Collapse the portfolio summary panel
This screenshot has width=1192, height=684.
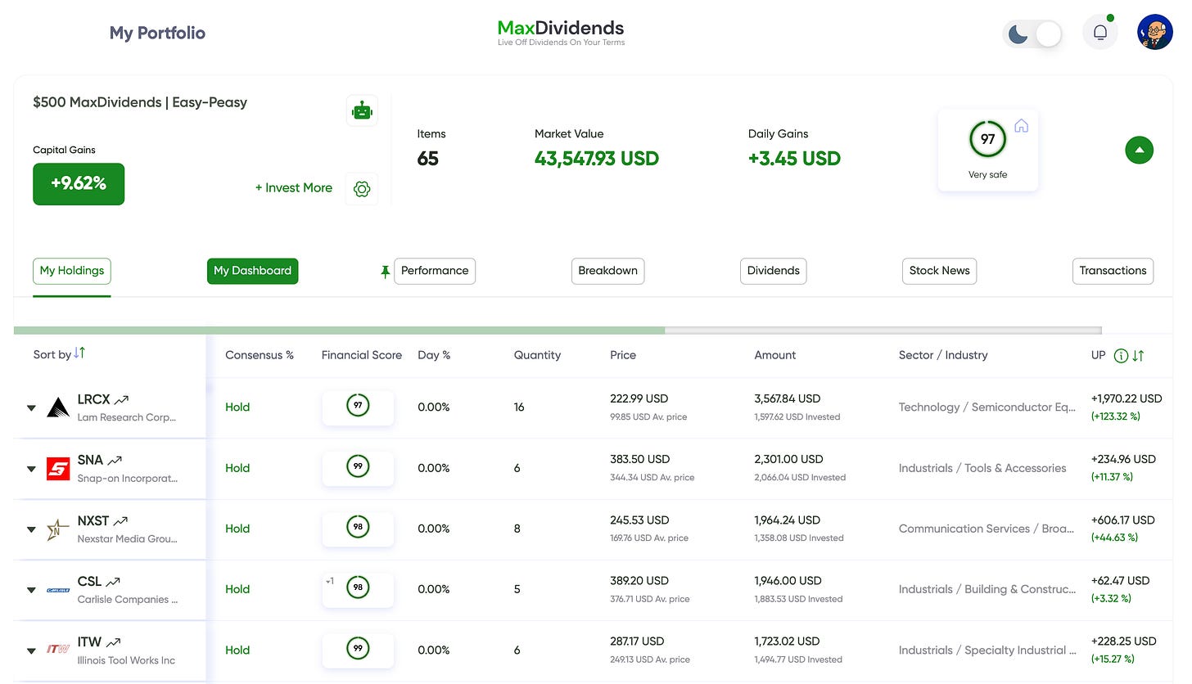point(1139,150)
